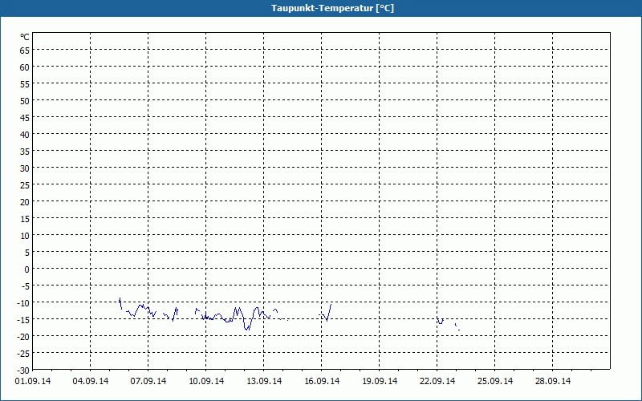Click the 10.09.14 x-axis date

[206, 381]
